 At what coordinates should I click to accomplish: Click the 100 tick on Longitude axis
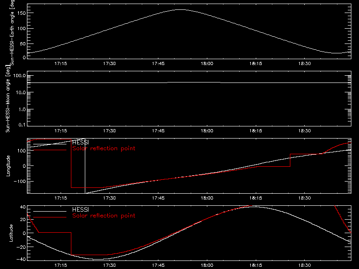(x=22, y=151)
